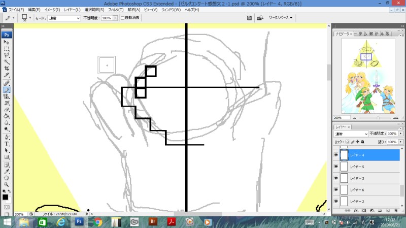Toggle lock position in Layers panel
This screenshot has height=228, width=406.
pos(357,142)
